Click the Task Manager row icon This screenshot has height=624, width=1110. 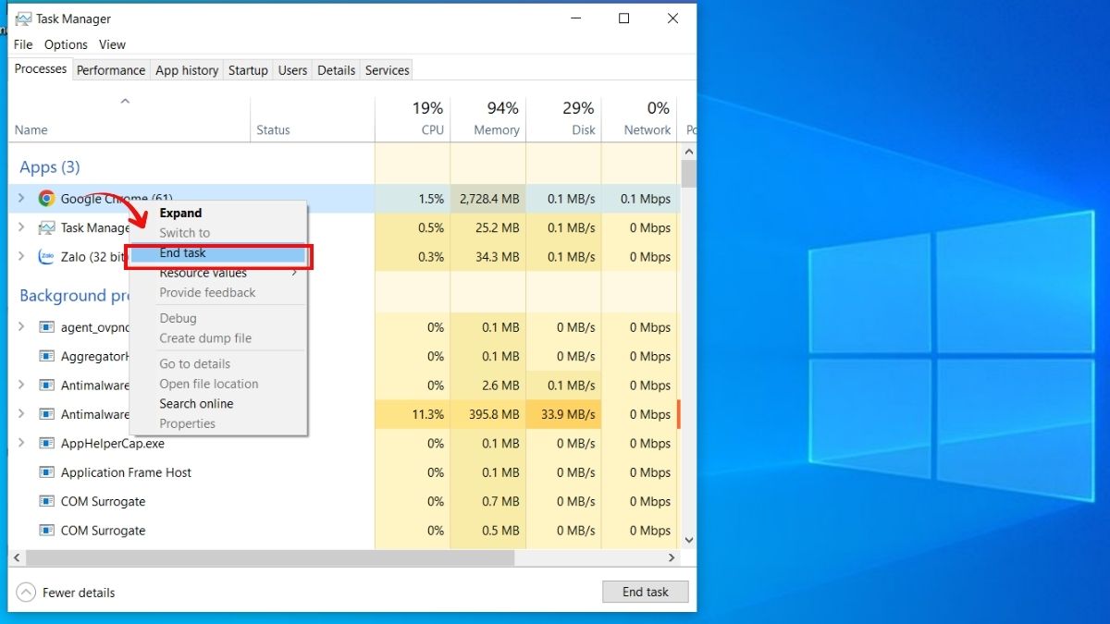click(46, 227)
